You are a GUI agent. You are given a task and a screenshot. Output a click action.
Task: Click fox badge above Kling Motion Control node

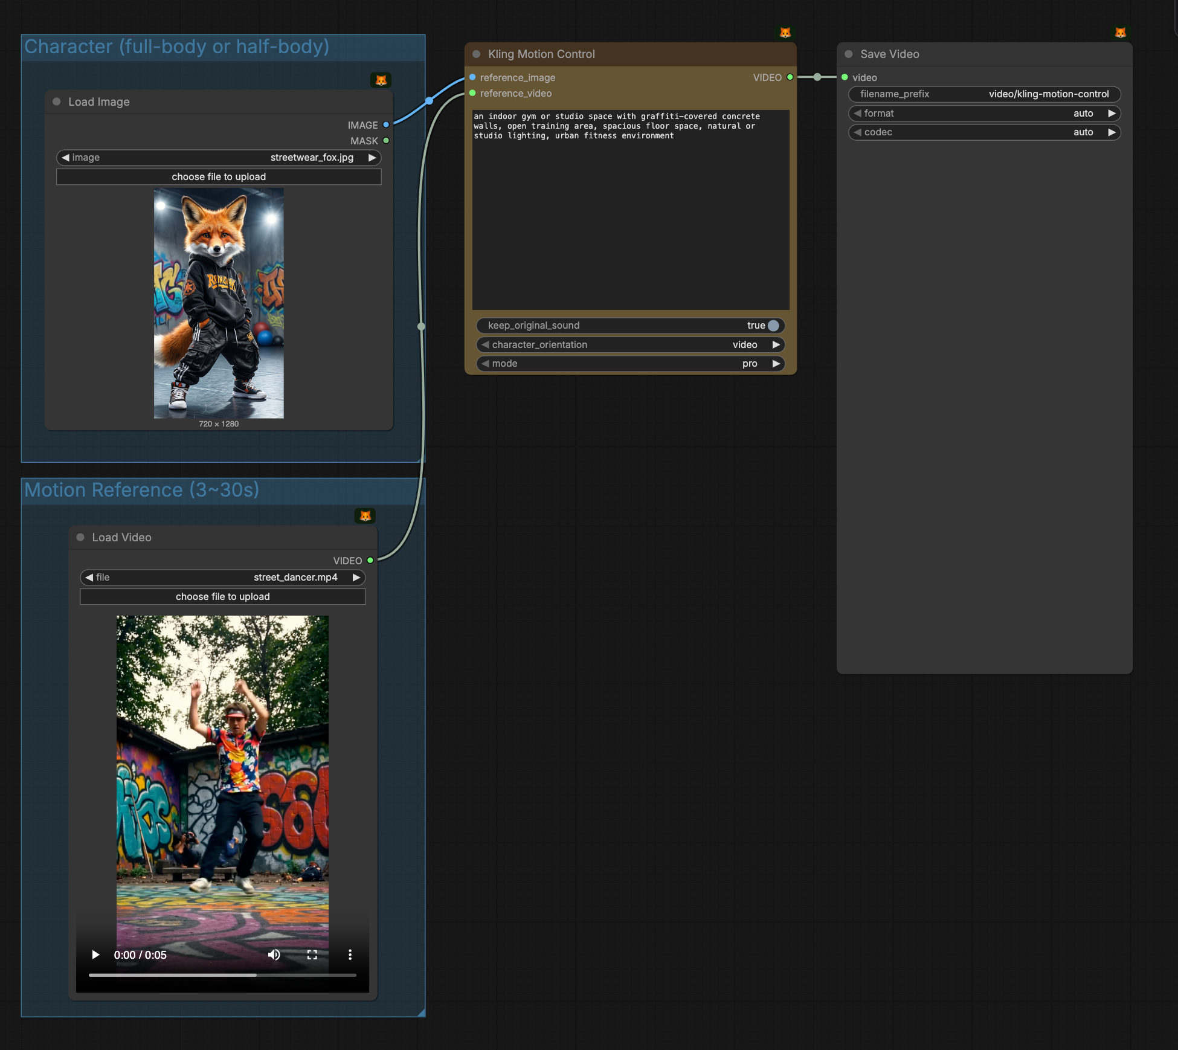point(785,33)
